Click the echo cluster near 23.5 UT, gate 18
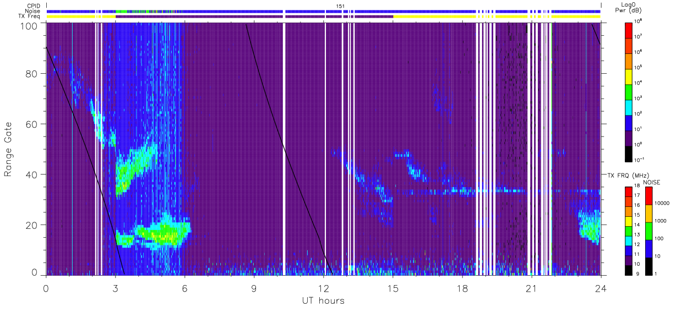This screenshot has width=676, height=312. (x=589, y=227)
